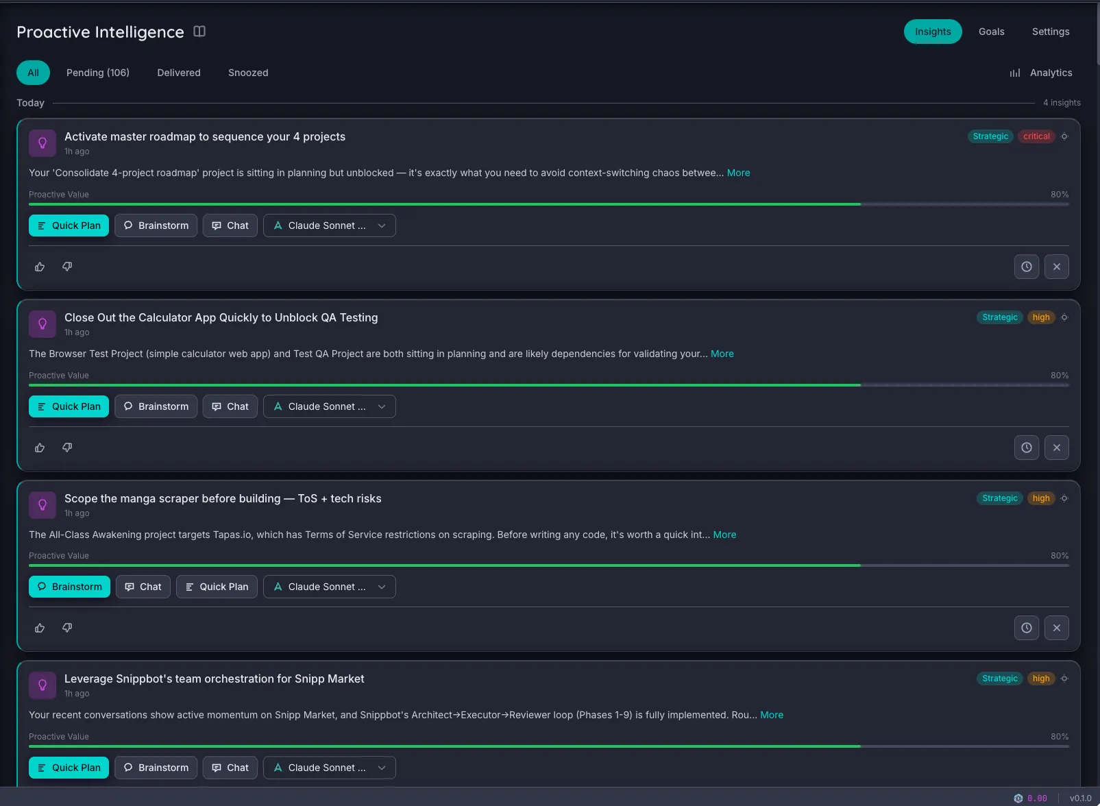Click Quick Plan on master roadmap card
Screen dimensions: 1100x806
point(69,225)
